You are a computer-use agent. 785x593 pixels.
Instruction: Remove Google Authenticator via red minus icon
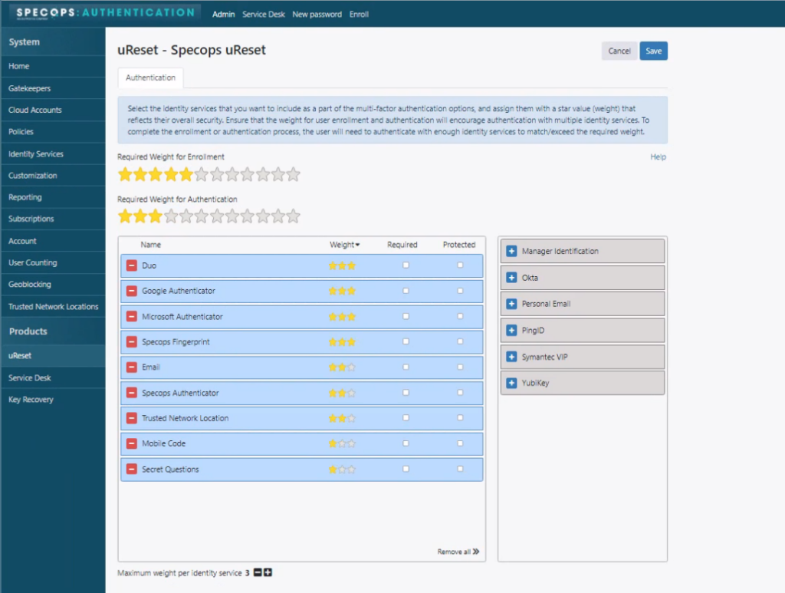[132, 291]
